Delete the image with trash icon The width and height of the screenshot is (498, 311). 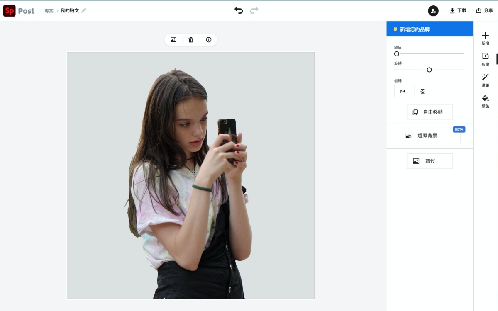tap(191, 40)
